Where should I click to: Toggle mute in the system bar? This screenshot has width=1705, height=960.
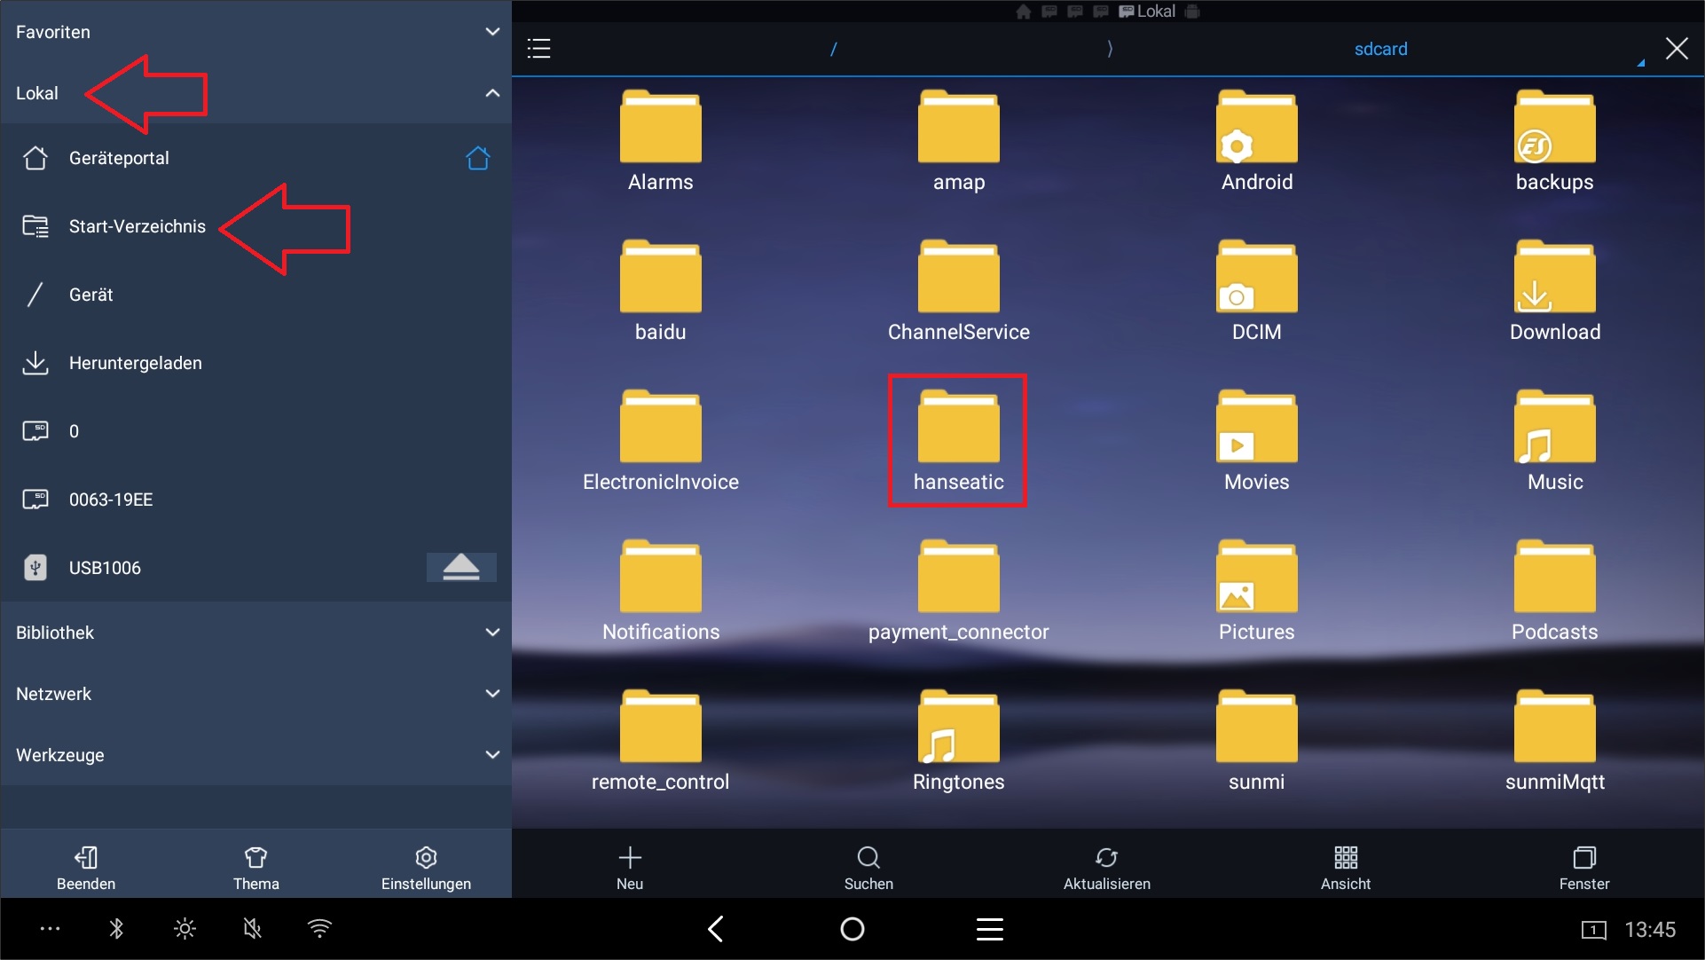[253, 929]
